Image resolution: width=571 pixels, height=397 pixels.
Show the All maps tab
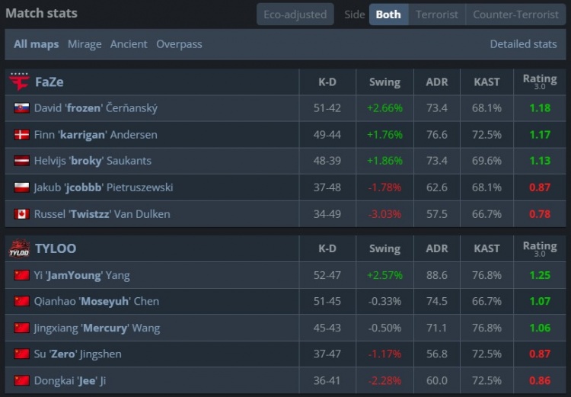[x=36, y=44]
